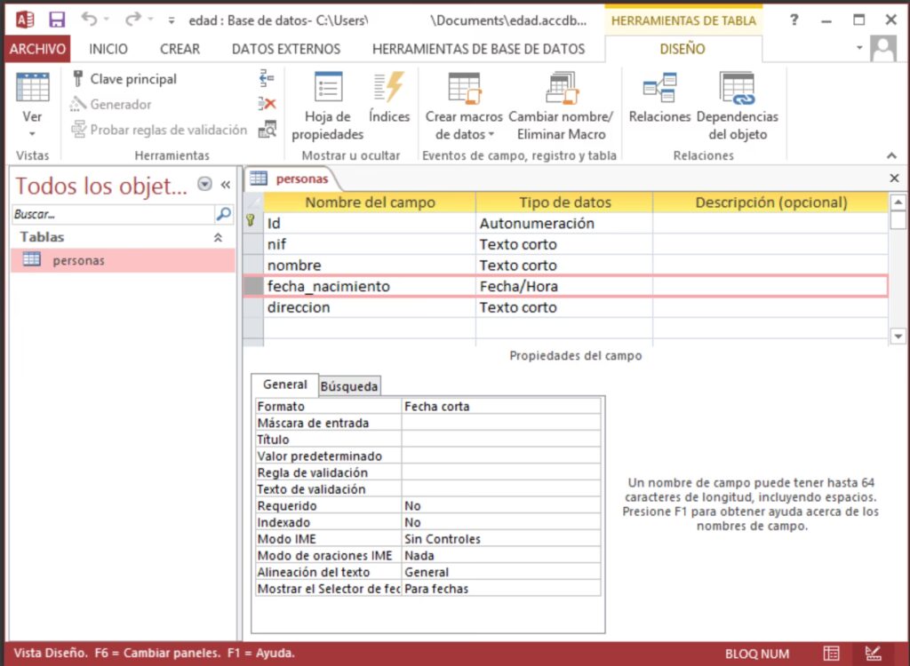Switch to Design view from status bar
This screenshot has width=910, height=666.
(x=874, y=654)
